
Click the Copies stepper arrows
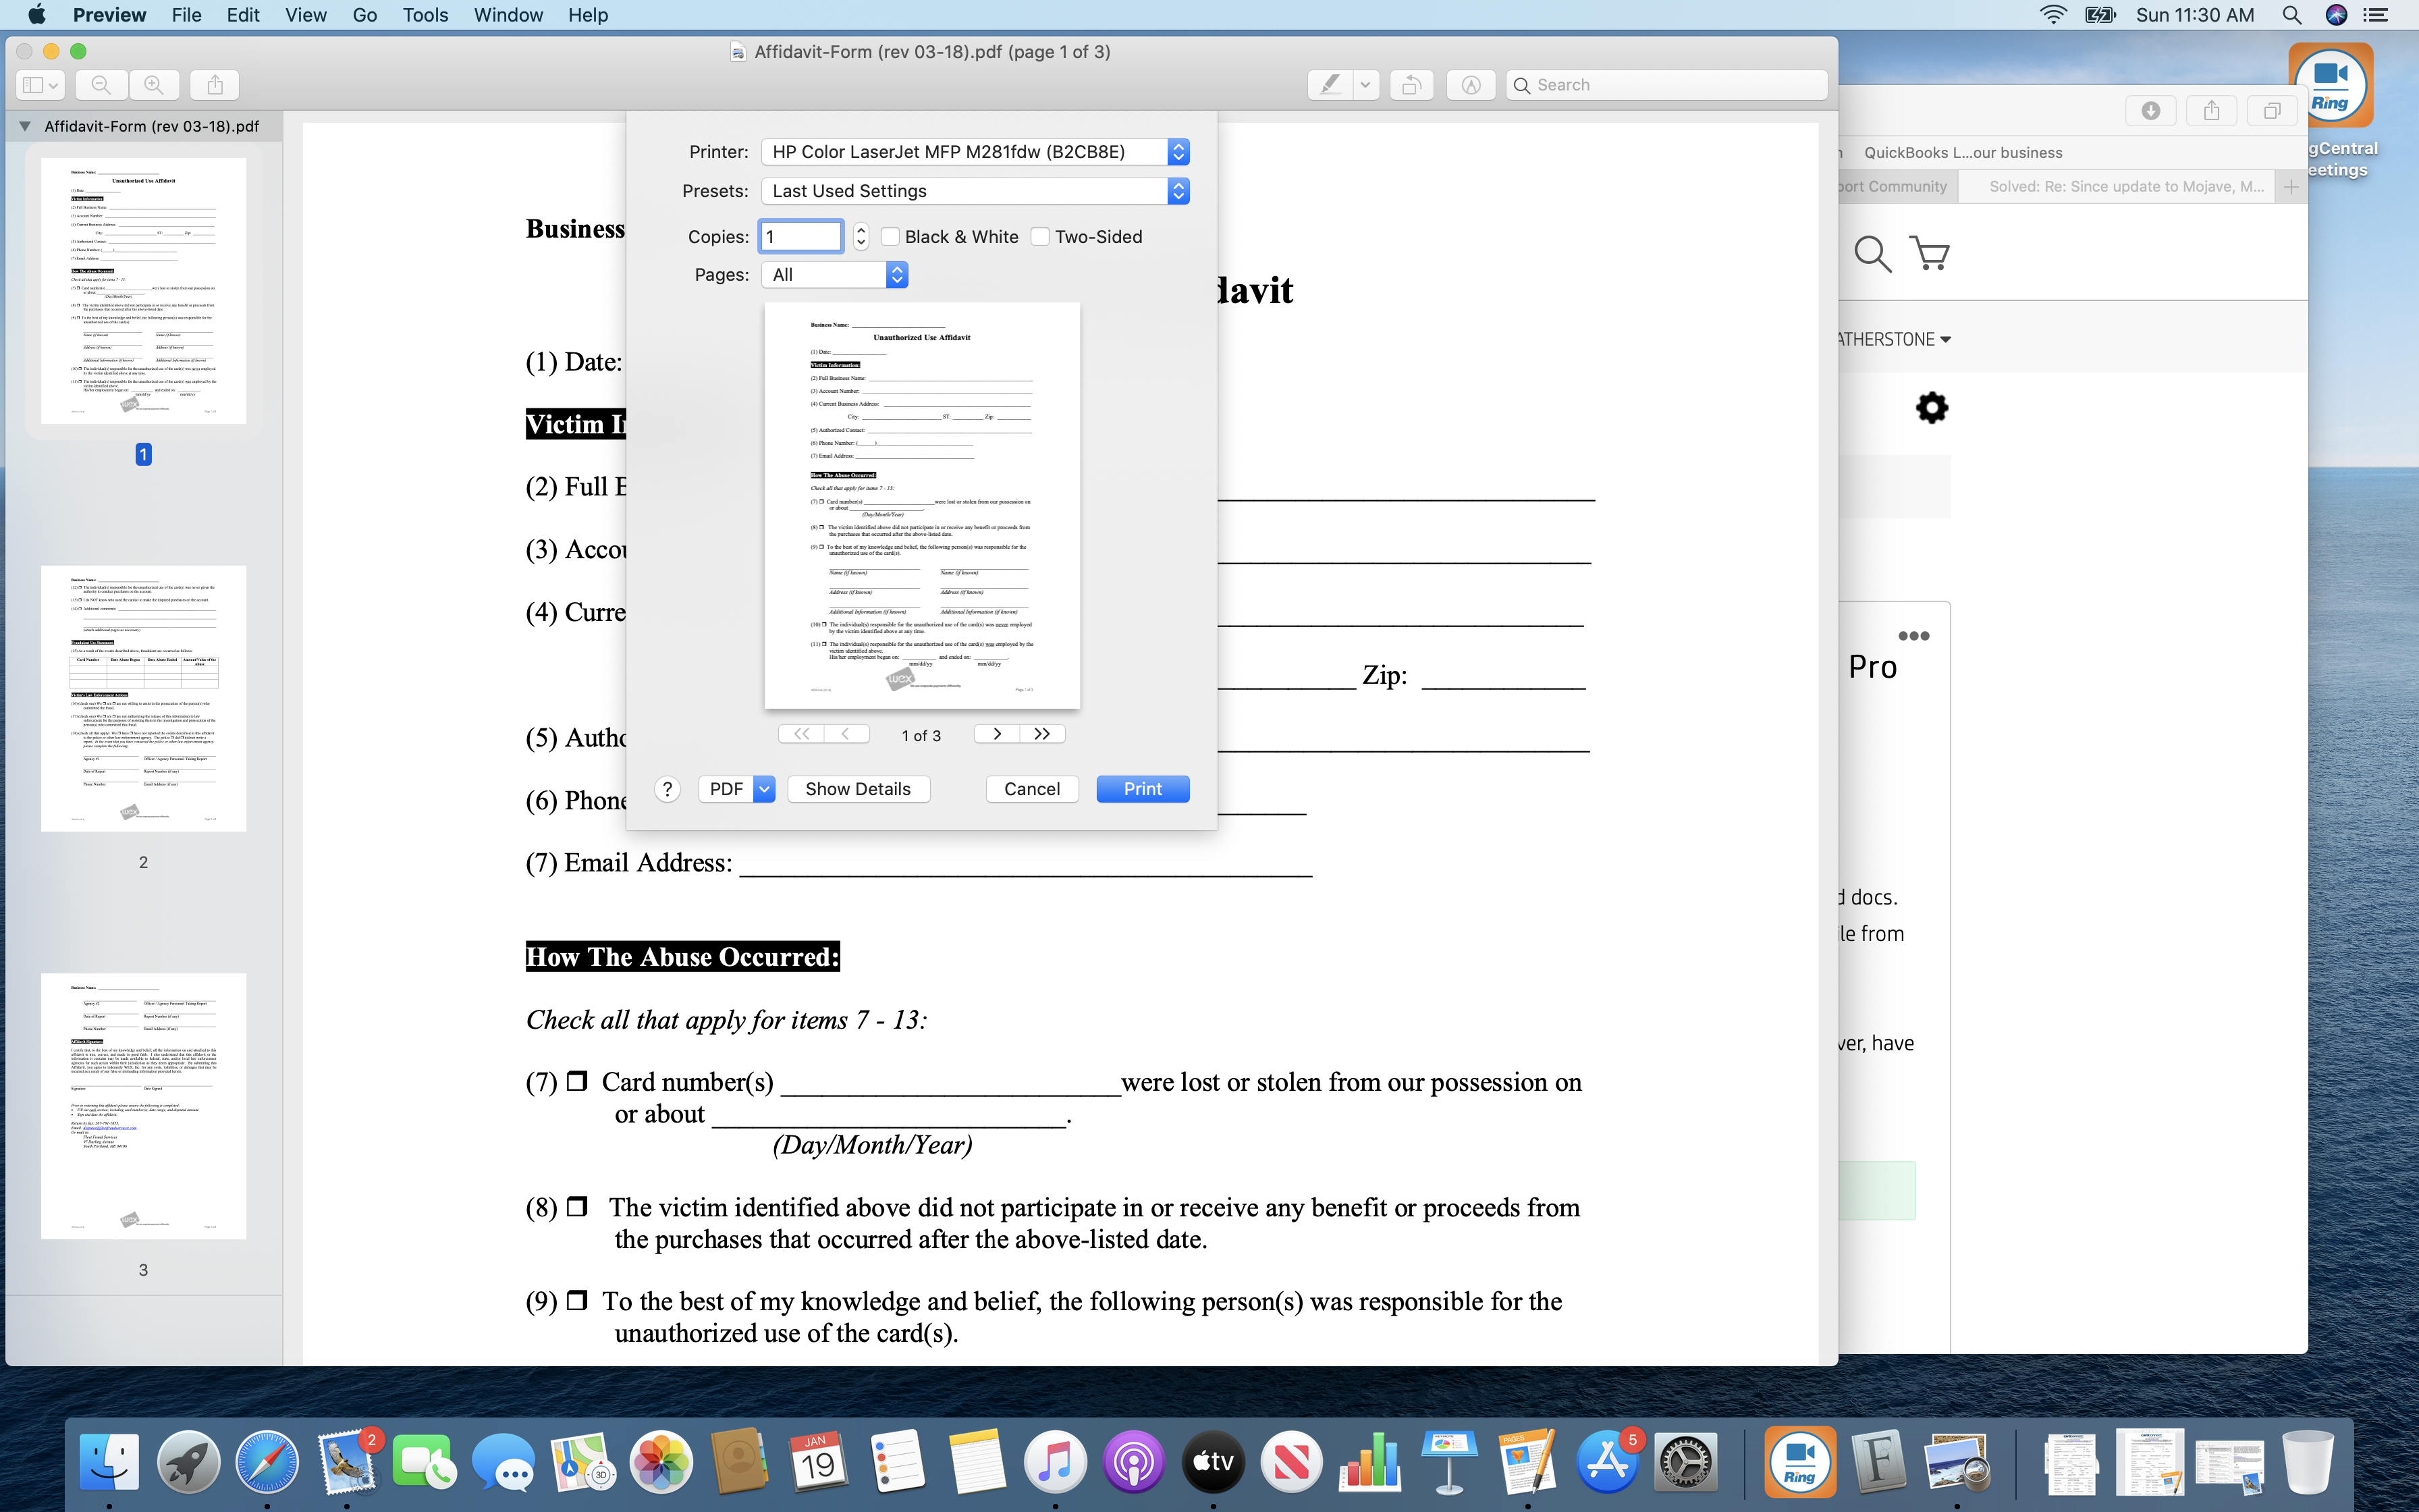click(861, 237)
